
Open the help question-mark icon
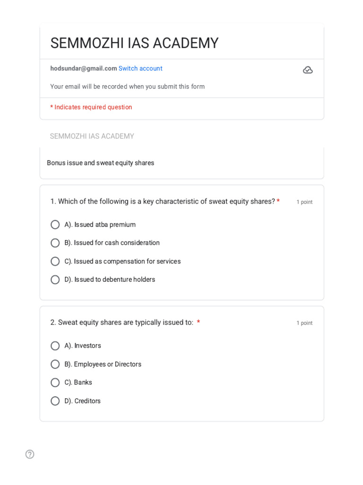tap(30, 454)
